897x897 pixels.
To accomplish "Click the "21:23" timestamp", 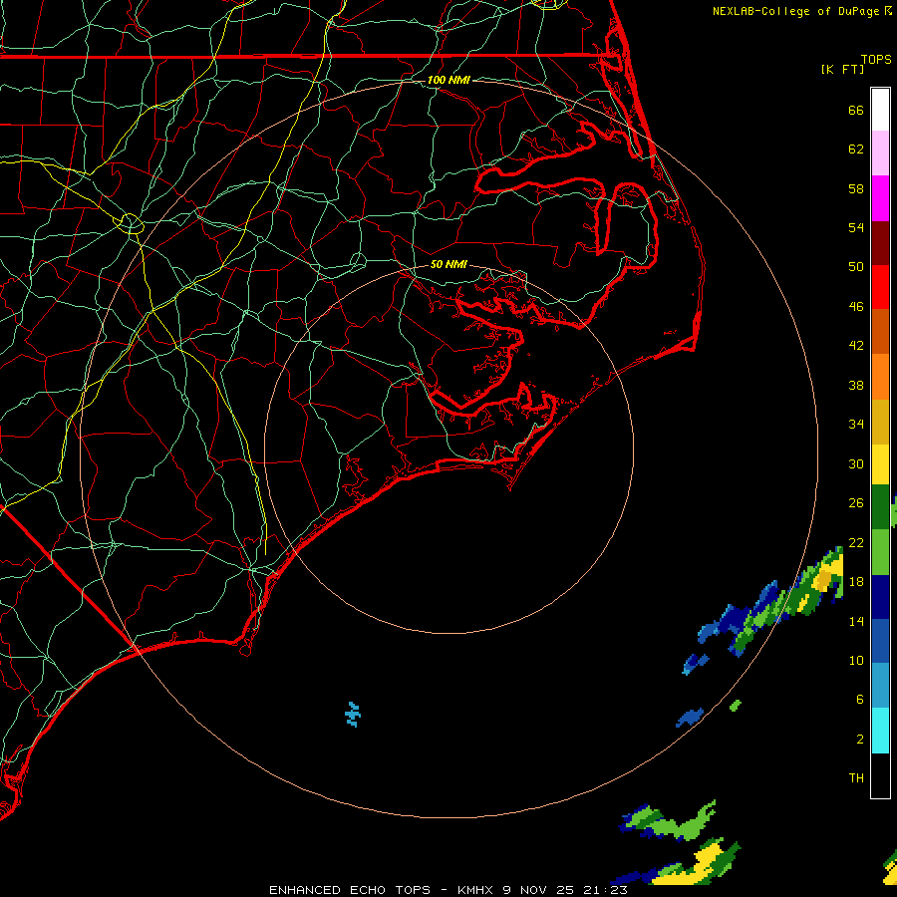I will click(x=605, y=890).
